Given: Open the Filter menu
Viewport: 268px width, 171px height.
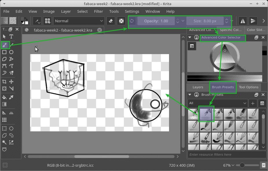Looking at the screenshot, I should [x=98, y=12].
